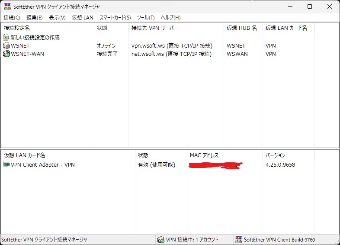The image size is (340, 245).
Task: Click the SoftEther app icon in title bar
Action: [7, 6]
